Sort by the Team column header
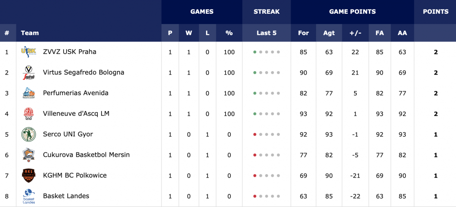The image size is (456, 207). tap(30, 33)
